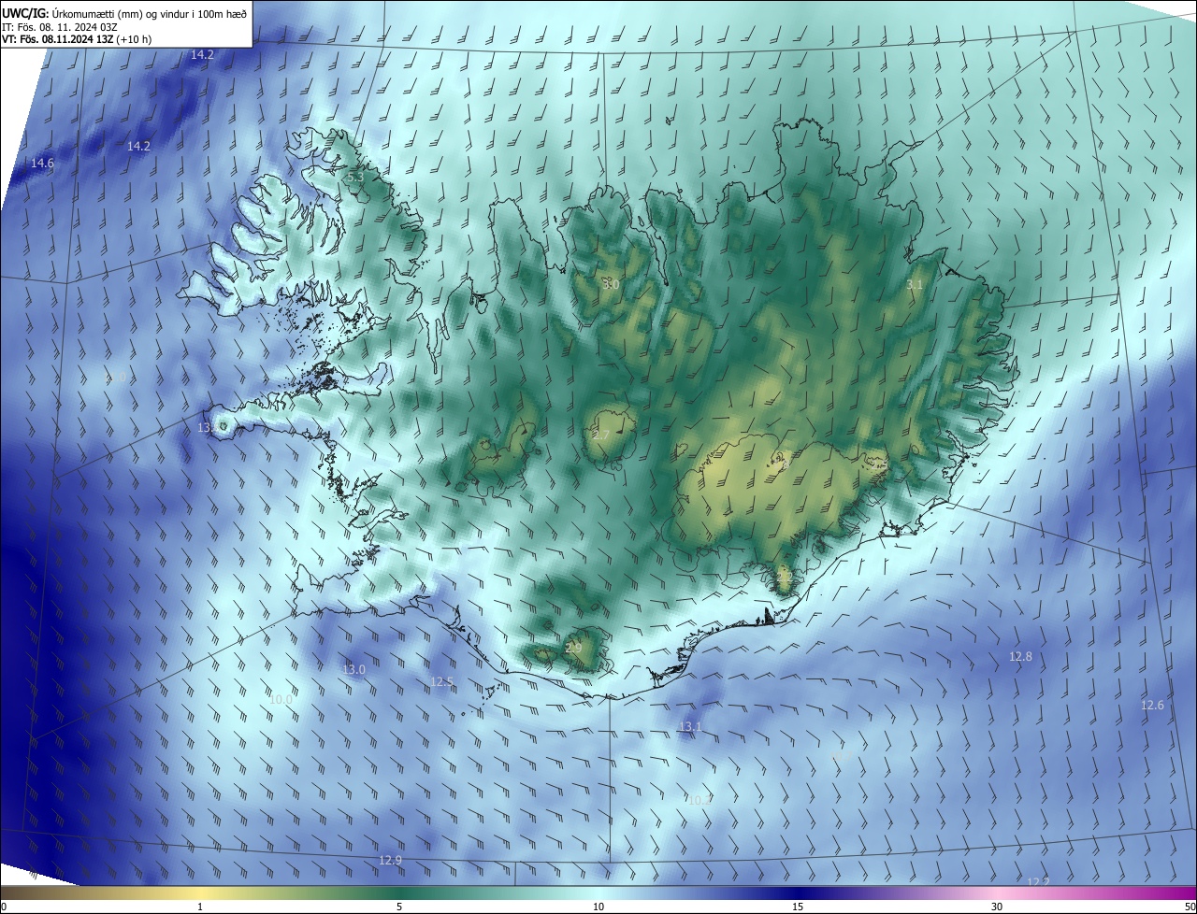Pick the dark navy color above the 15 tick
The width and height of the screenshot is (1197, 914).
click(x=798, y=893)
